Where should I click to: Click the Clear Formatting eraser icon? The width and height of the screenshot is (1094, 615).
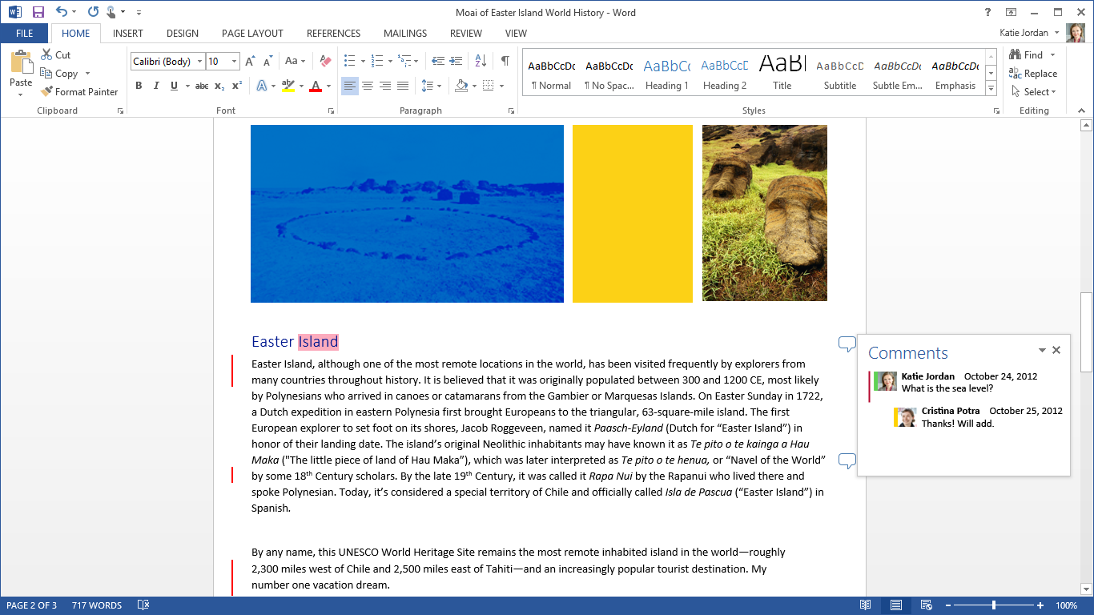point(325,61)
